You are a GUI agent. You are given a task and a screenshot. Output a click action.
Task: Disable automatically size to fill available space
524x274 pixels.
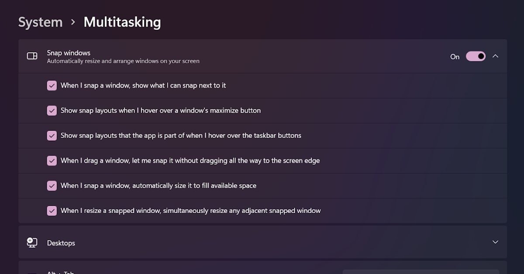point(52,186)
